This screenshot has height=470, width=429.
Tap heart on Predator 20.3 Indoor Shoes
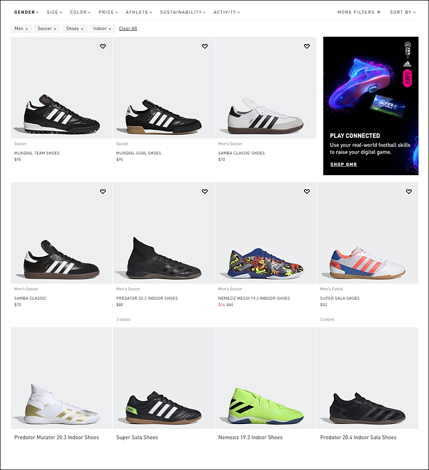pyautogui.click(x=205, y=191)
